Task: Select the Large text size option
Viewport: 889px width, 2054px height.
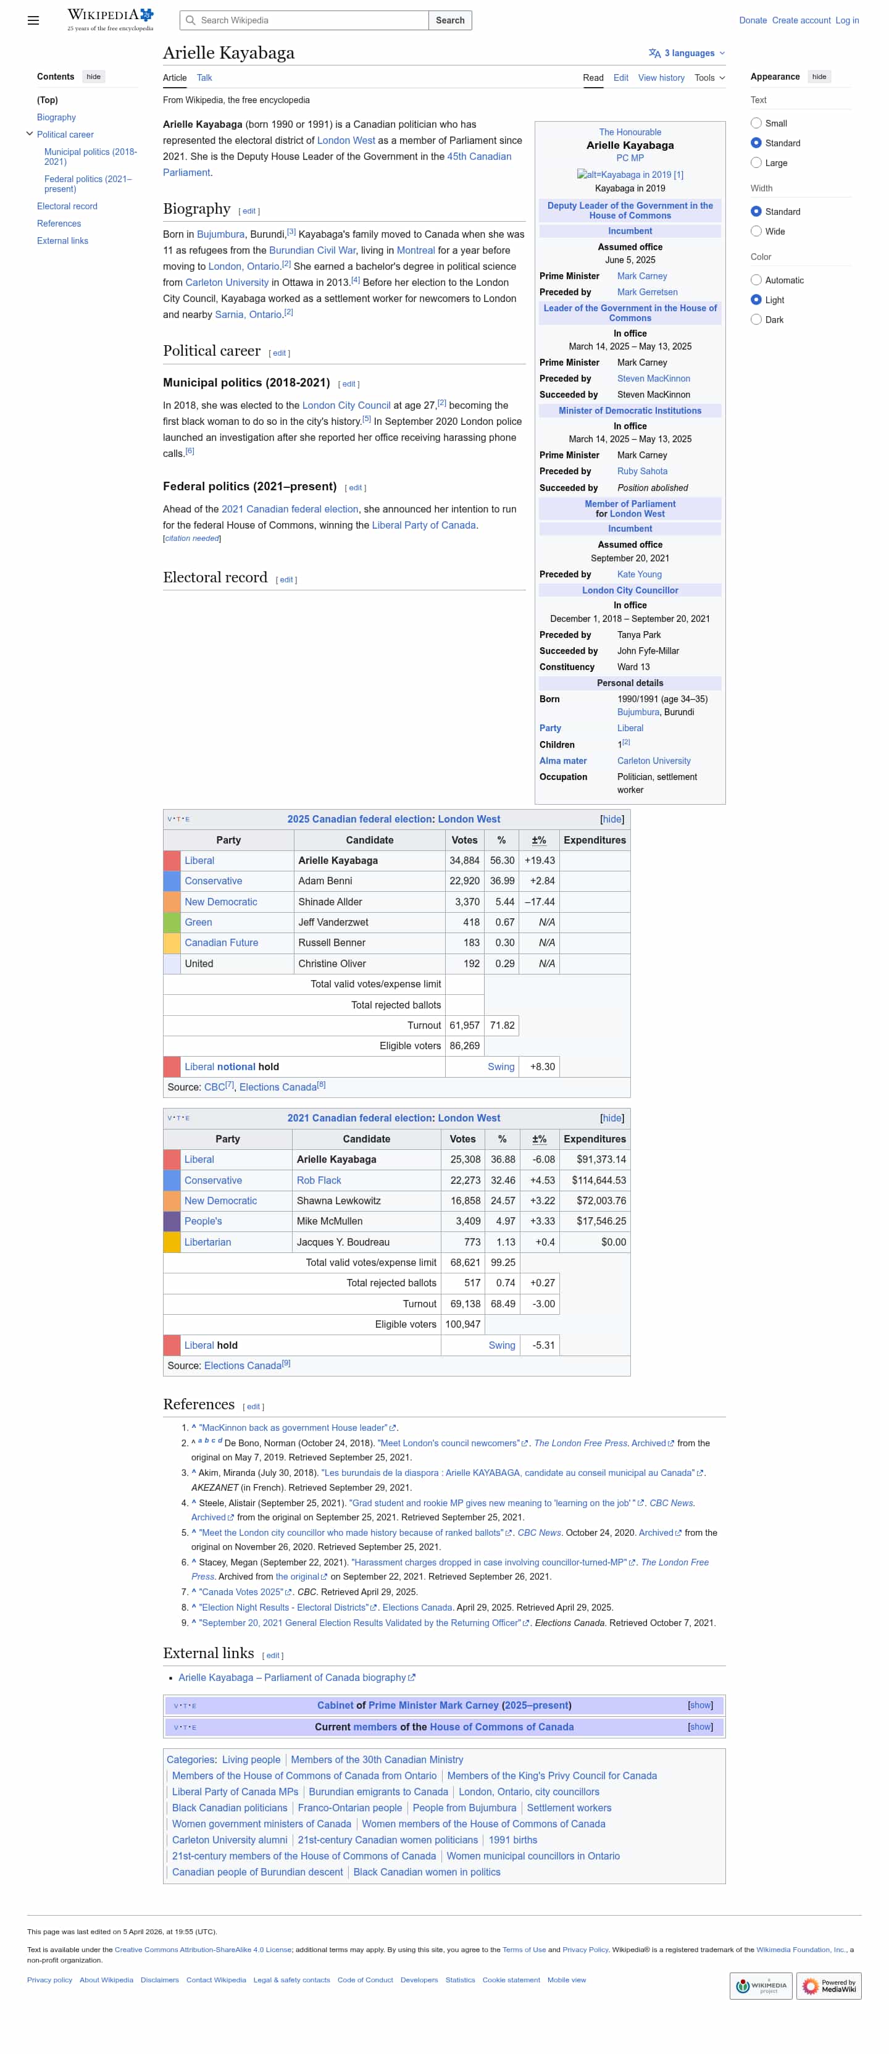Action: coord(756,162)
